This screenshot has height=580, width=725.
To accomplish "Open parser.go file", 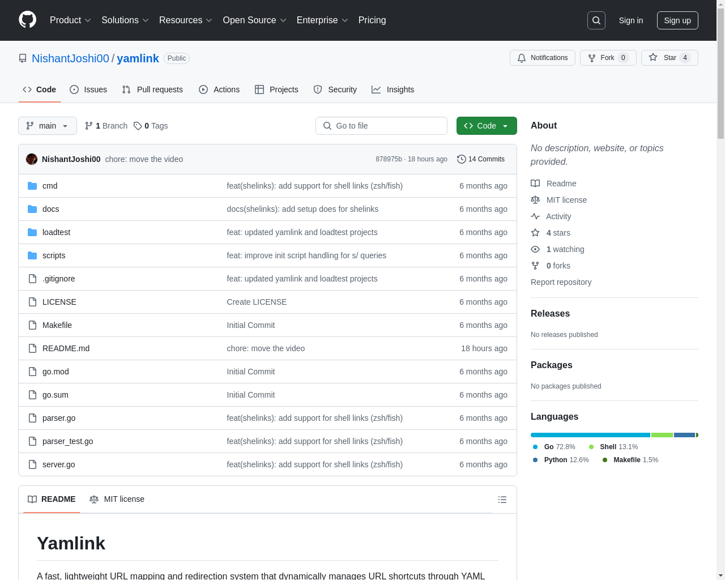I will tap(59, 418).
